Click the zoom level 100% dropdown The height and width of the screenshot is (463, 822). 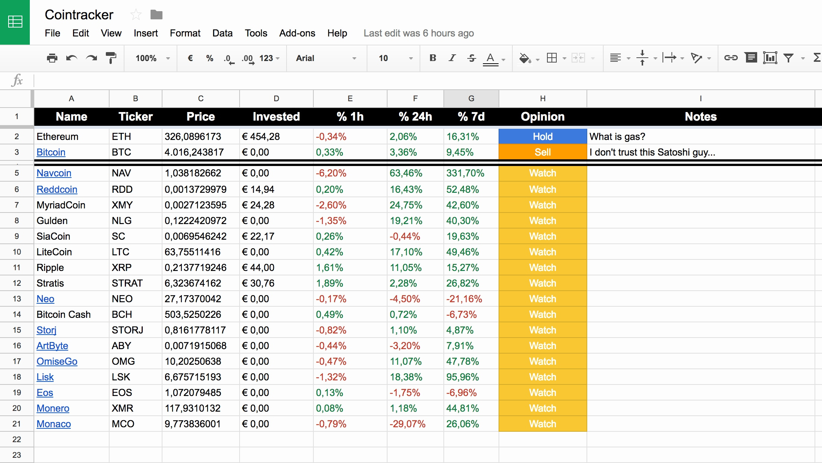coord(149,59)
